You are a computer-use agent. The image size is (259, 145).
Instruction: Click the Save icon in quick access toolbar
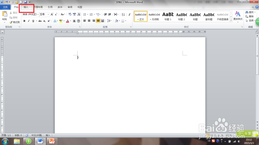coord(25,2)
